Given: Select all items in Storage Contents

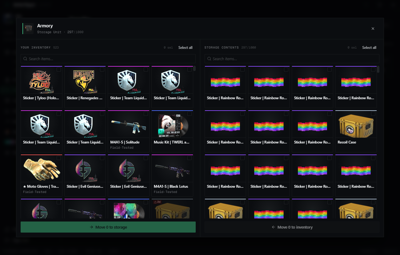Looking at the screenshot, I should click(x=369, y=48).
